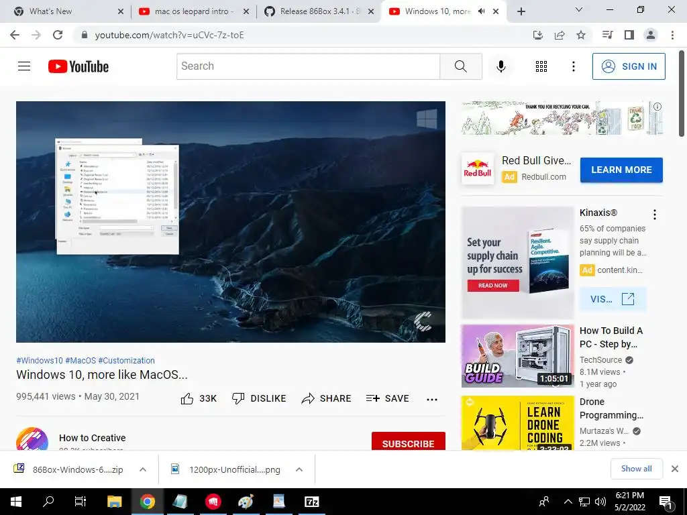Go back with browser back arrow
The image size is (687, 515).
15,35
